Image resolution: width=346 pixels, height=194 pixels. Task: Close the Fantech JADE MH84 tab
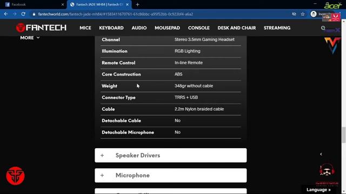(x=128, y=4)
